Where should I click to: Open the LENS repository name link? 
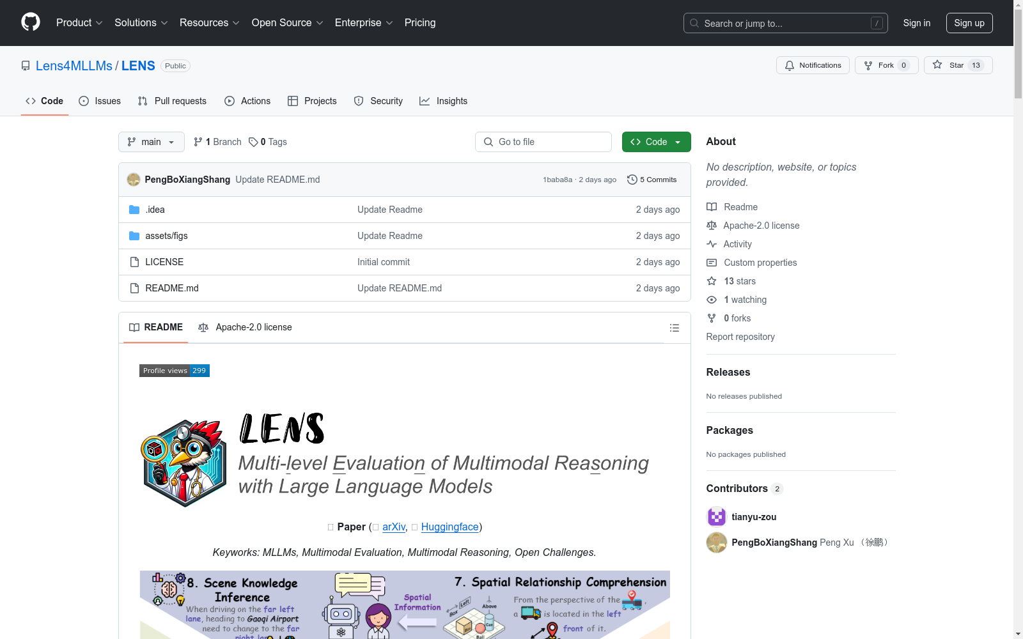pyautogui.click(x=138, y=66)
